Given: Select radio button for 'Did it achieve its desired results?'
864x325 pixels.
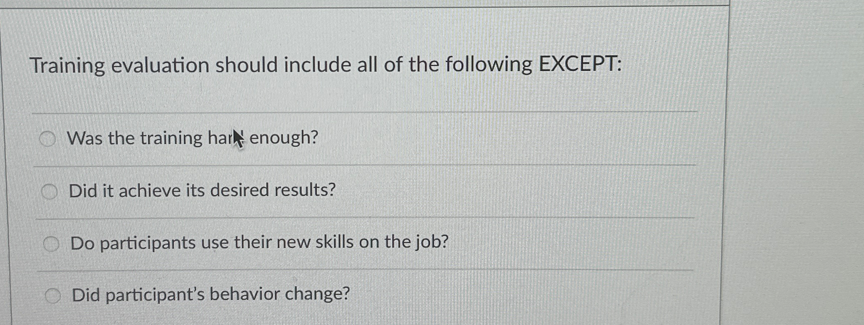Looking at the screenshot, I should 50,191.
